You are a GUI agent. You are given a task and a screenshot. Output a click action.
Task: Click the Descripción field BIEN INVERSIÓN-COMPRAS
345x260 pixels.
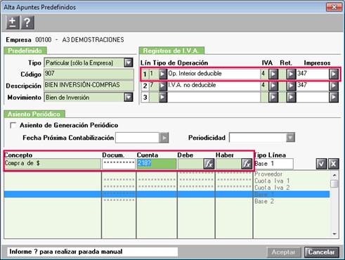pyautogui.click(x=89, y=86)
